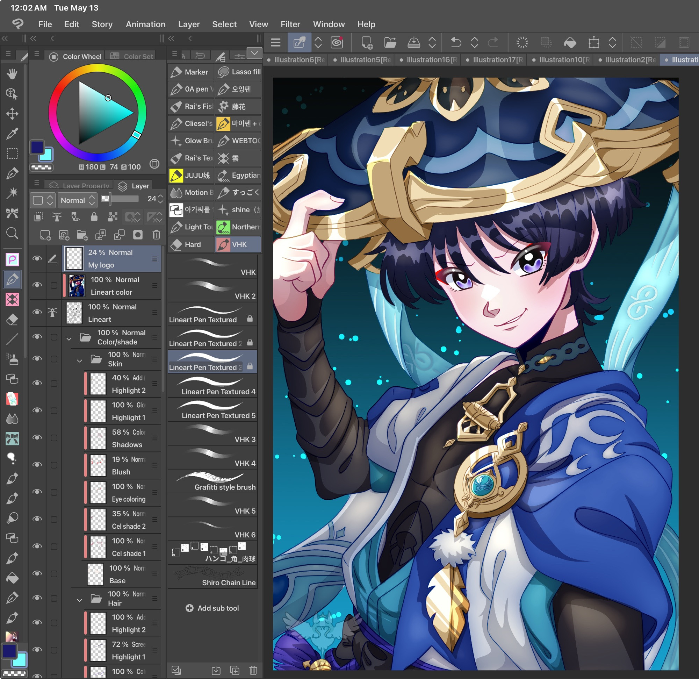
Task: Hide the Blush layer
Action: [x=37, y=465]
